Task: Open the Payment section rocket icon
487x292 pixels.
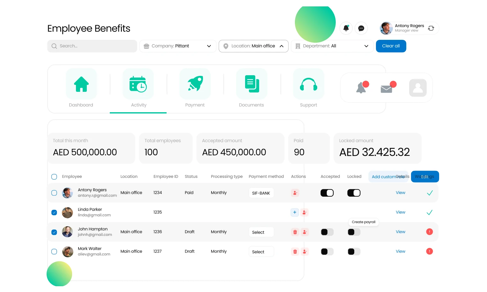Action: pos(195,84)
